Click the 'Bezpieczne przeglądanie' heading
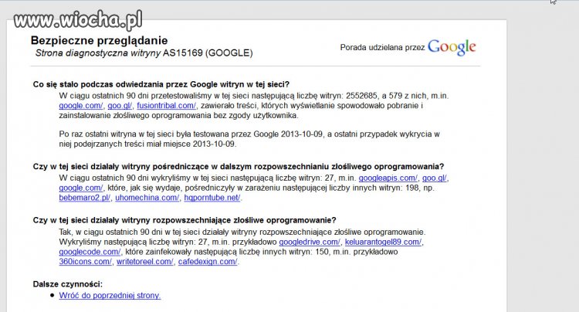 [x=99, y=40]
